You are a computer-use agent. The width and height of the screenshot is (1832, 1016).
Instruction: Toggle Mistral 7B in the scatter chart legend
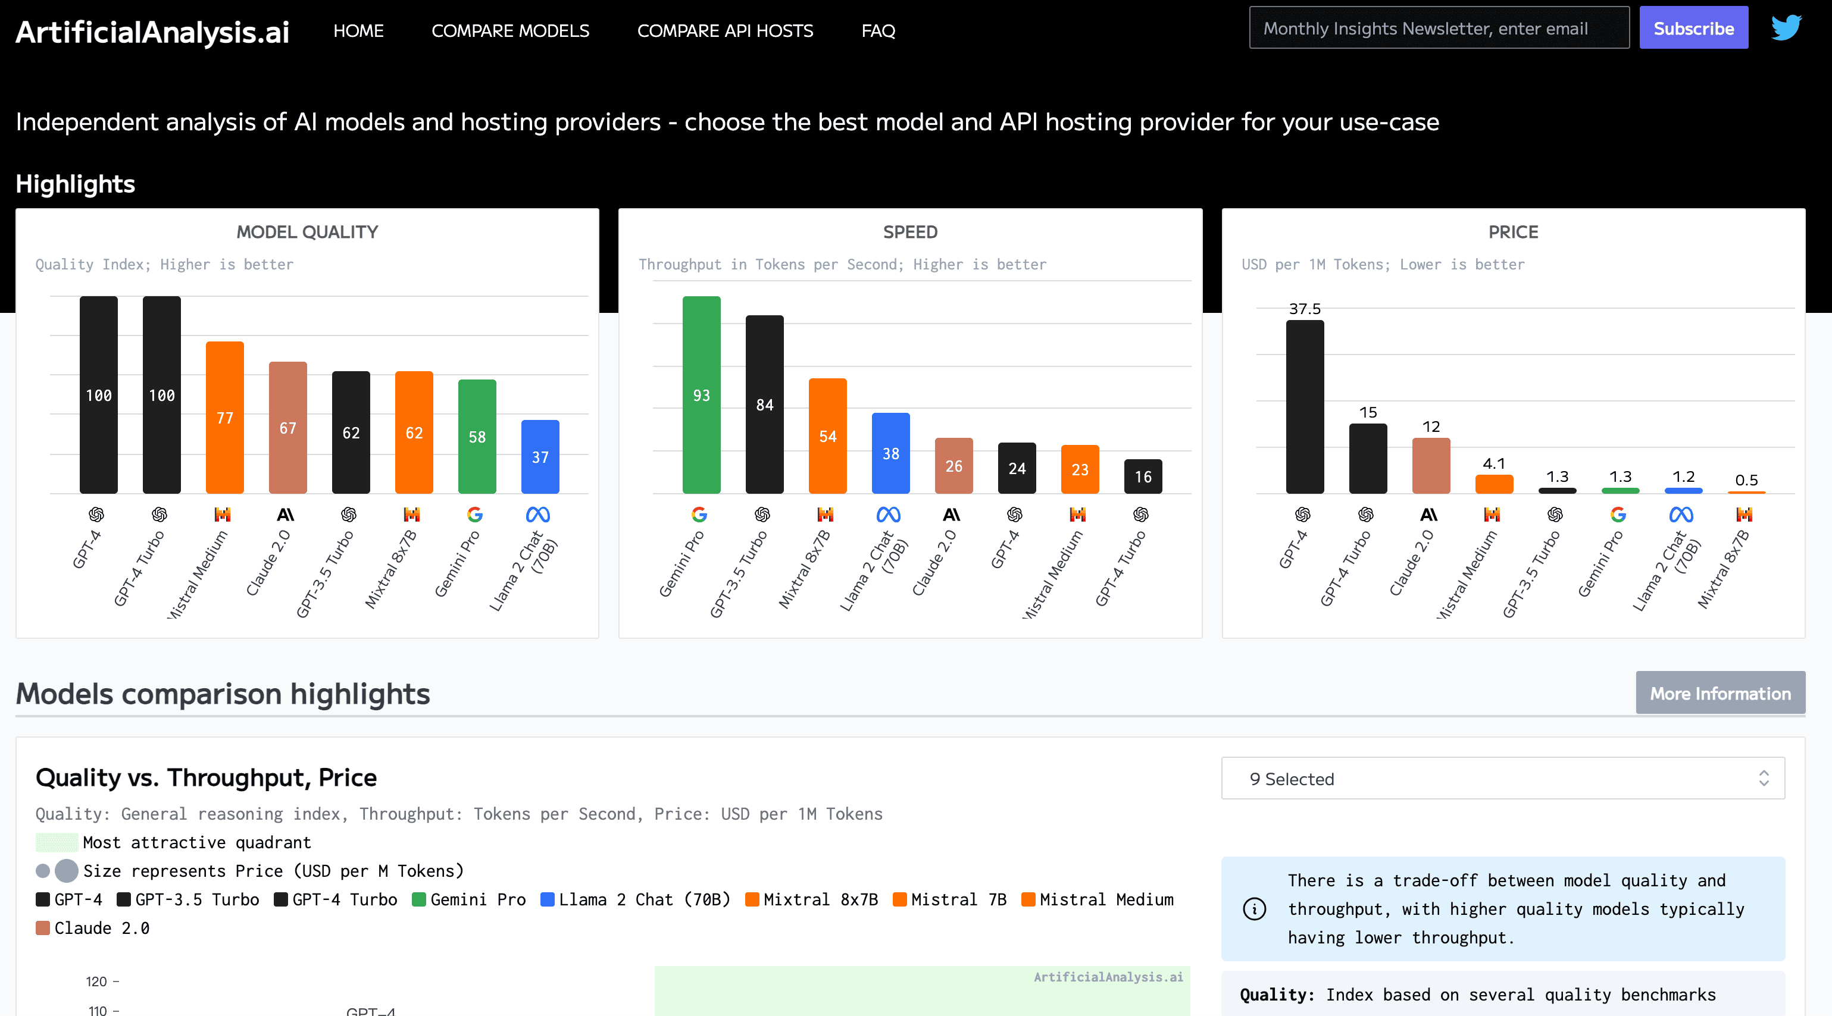coord(950,899)
